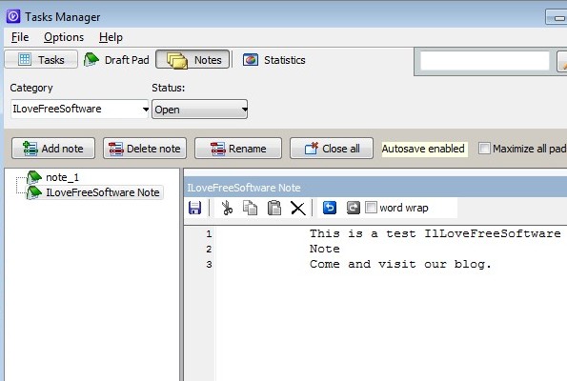567x381 pixels.
Task: Click the Add note button
Action: point(53,149)
